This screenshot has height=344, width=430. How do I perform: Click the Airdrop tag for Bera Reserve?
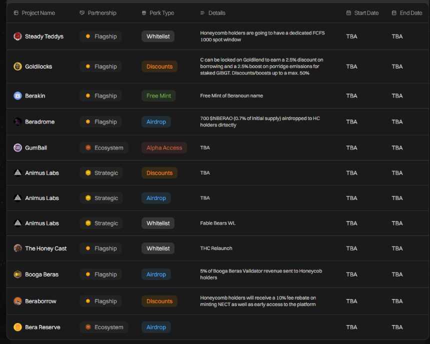click(x=156, y=327)
